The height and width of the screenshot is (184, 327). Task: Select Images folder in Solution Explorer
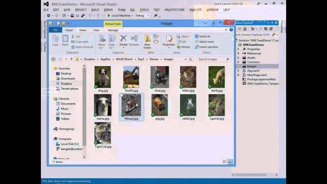click(252, 66)
